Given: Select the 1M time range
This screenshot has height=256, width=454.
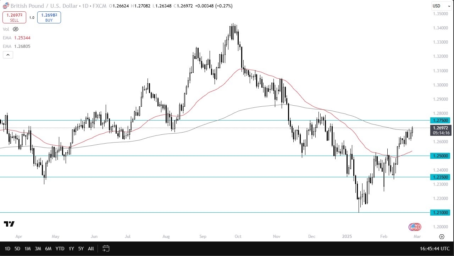Looking at the screenshot, I should (x=28, y=249).
